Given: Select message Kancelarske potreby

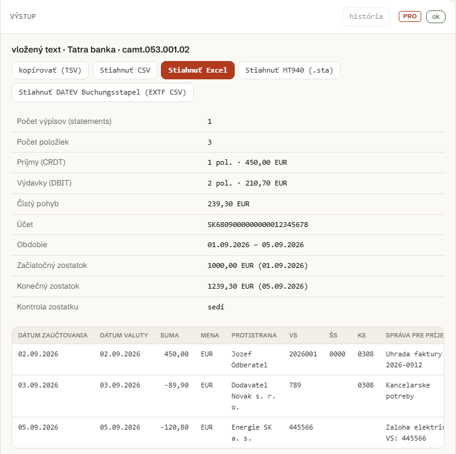Looking at the screenshot, I should pyautogui.click(x=408, y=391).
